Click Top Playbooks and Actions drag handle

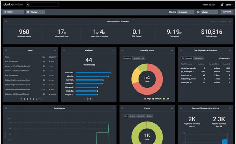181,50
